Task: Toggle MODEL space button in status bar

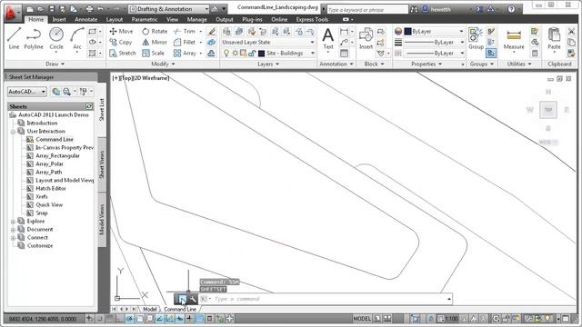Action: [x=362, y=319]
